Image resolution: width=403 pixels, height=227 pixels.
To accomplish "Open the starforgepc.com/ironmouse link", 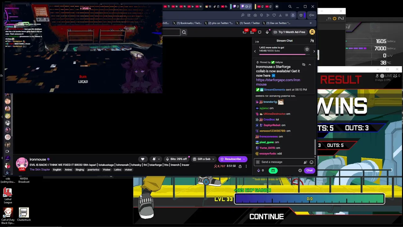I will [278, 82].
